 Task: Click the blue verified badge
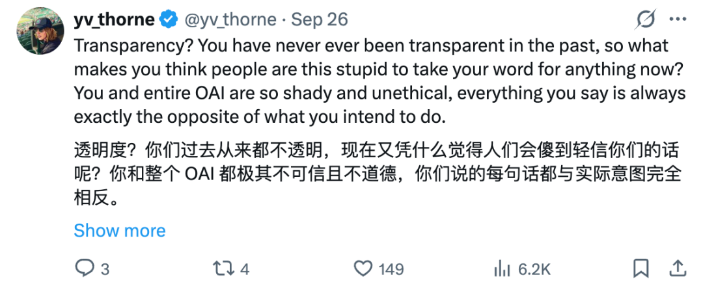[169, 20]
